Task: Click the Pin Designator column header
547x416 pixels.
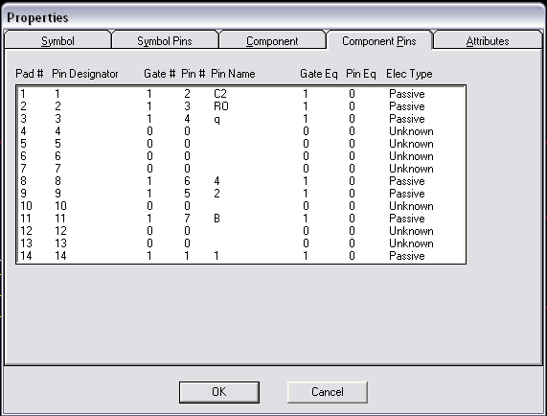Action: click(84, 74)
